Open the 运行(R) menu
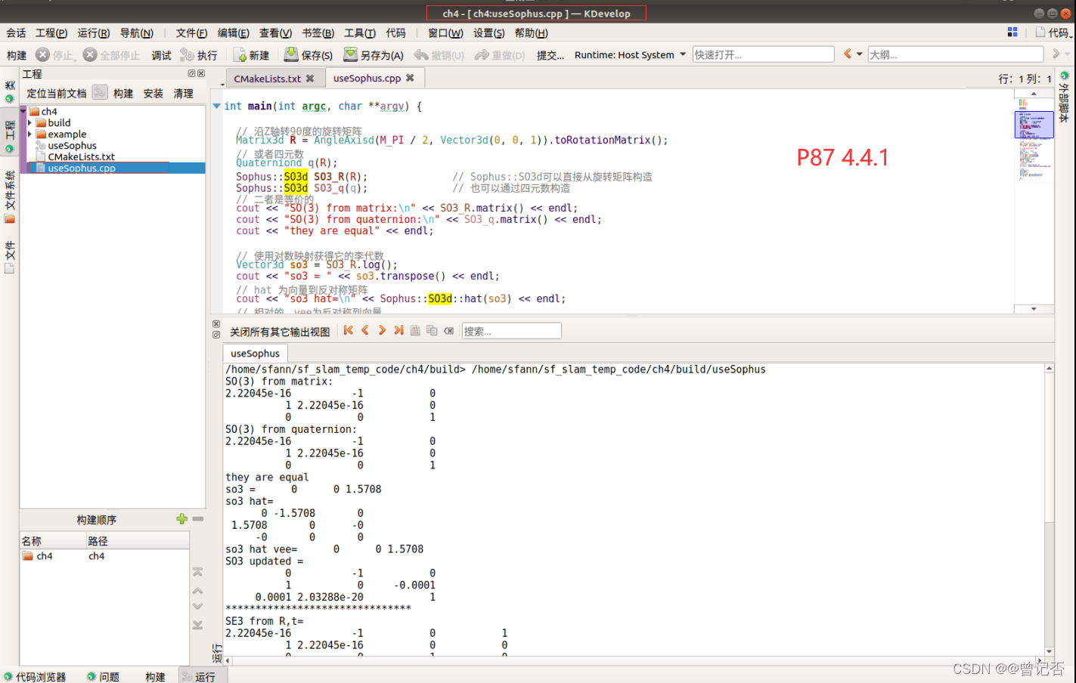Screen dimensions: 1076x683 coord(94,32)
